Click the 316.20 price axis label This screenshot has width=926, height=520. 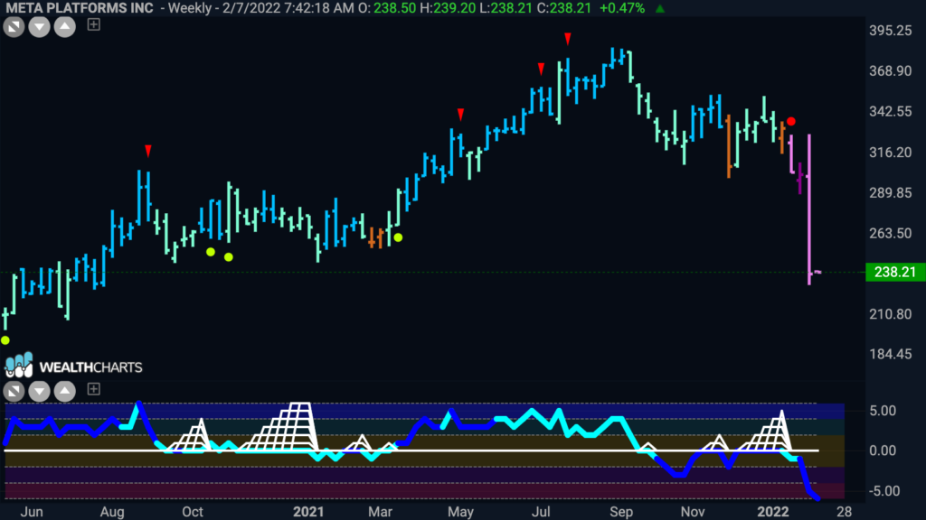tap(891, 152)
